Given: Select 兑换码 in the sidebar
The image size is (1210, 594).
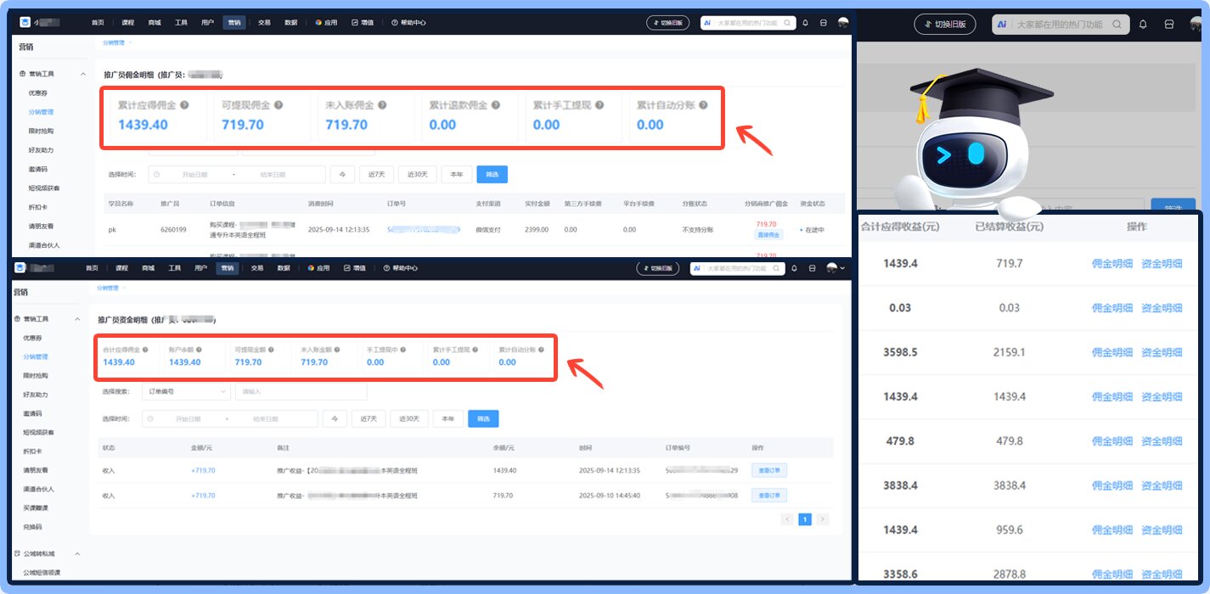Looking at the screenshot, I should tap(31, 527).
